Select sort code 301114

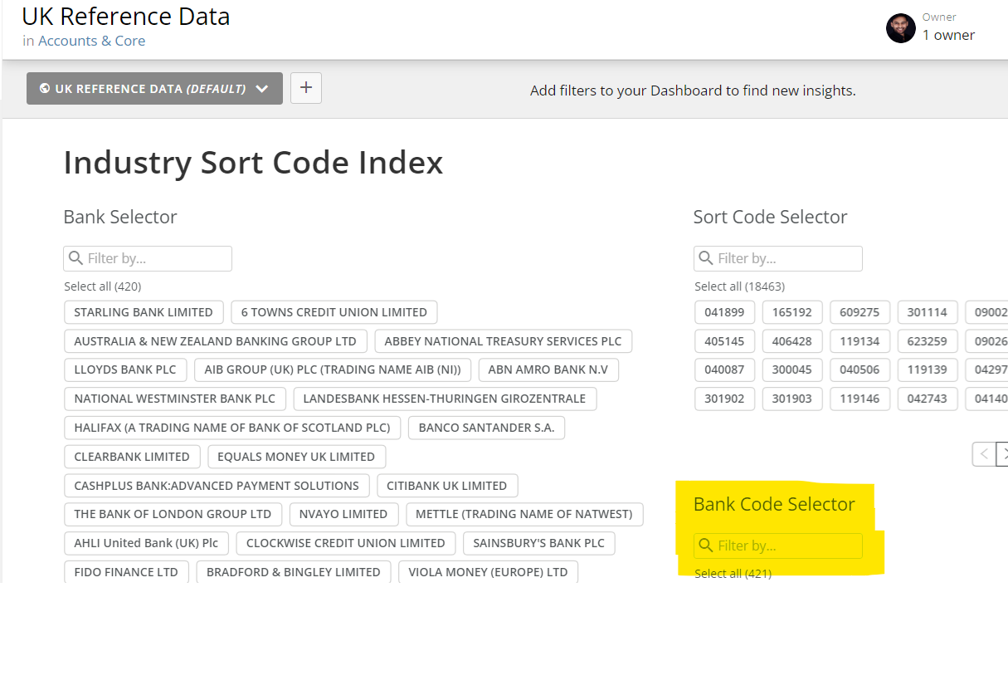[x=928, y=312]
